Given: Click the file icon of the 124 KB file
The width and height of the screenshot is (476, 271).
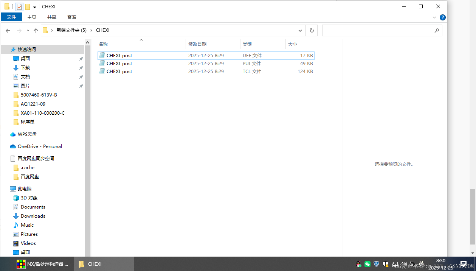Looking at the screenshot, I should [102, 71].
